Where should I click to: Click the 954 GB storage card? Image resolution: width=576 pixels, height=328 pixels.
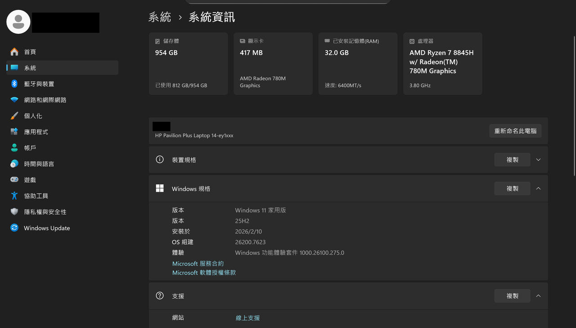pyautogui.click(x=189, y=63)
